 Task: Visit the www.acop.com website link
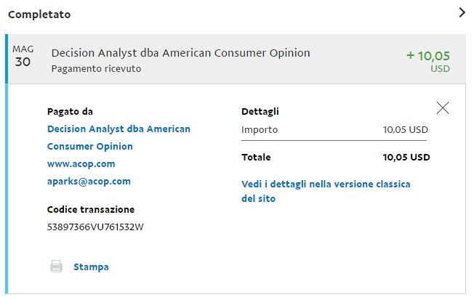point(81,164)
